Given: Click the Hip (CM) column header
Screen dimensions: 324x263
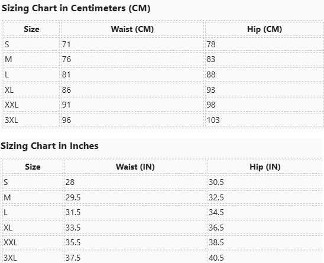Looking at the screenshot, I should 264,29.
